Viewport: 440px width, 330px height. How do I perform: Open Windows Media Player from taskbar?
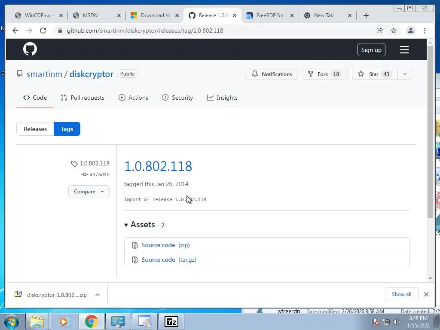tap(64, 321)
